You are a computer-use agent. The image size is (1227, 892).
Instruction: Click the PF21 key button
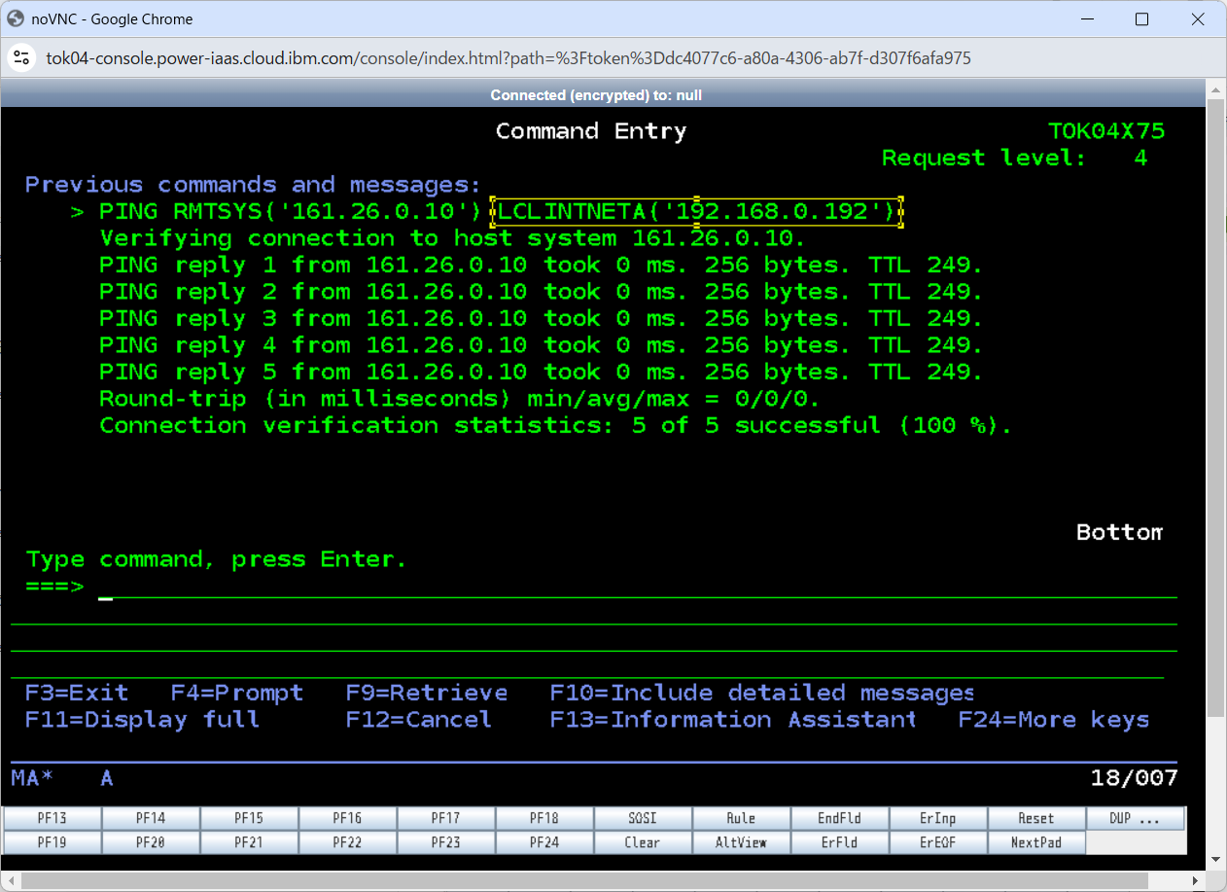click(249, 842)
